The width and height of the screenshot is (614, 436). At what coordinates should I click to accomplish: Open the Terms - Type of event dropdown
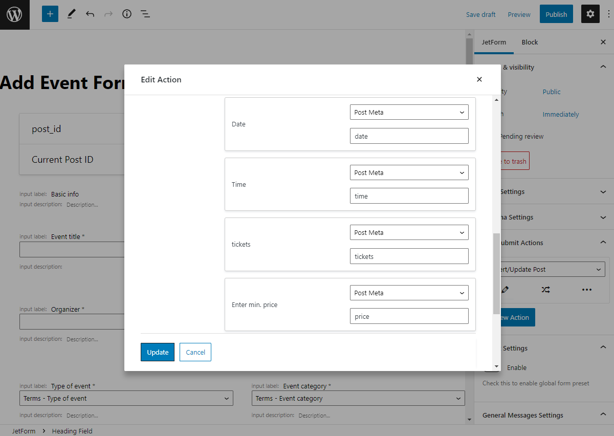[126, 398]
